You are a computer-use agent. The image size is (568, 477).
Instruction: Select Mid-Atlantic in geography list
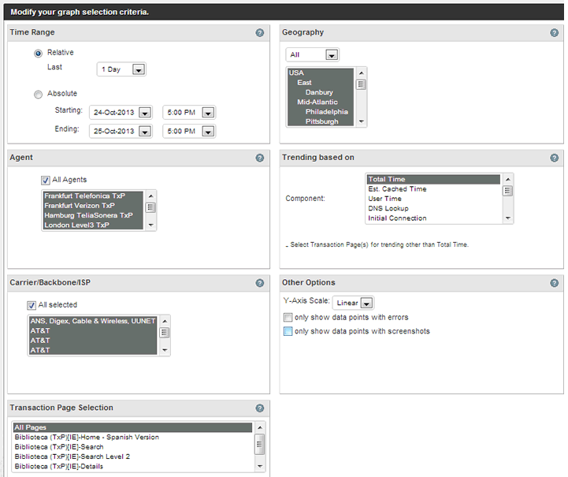point(320,102)
